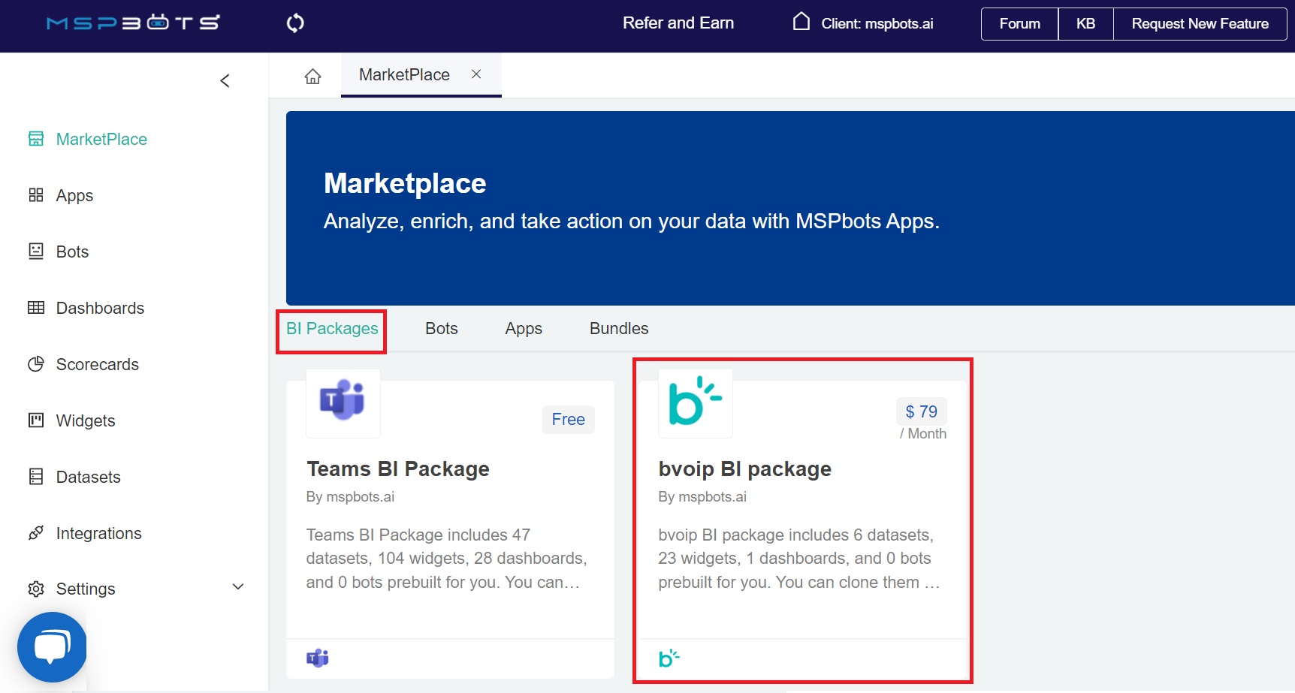Viewport: 1295px width, 693px height.
Task: Open the Apps marketplace tab
Action: (x=523, y=328)
